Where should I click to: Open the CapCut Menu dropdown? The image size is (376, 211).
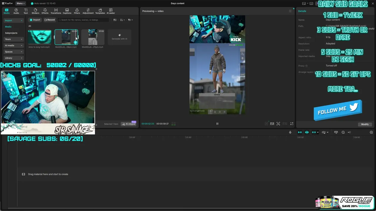pos(21,4)
